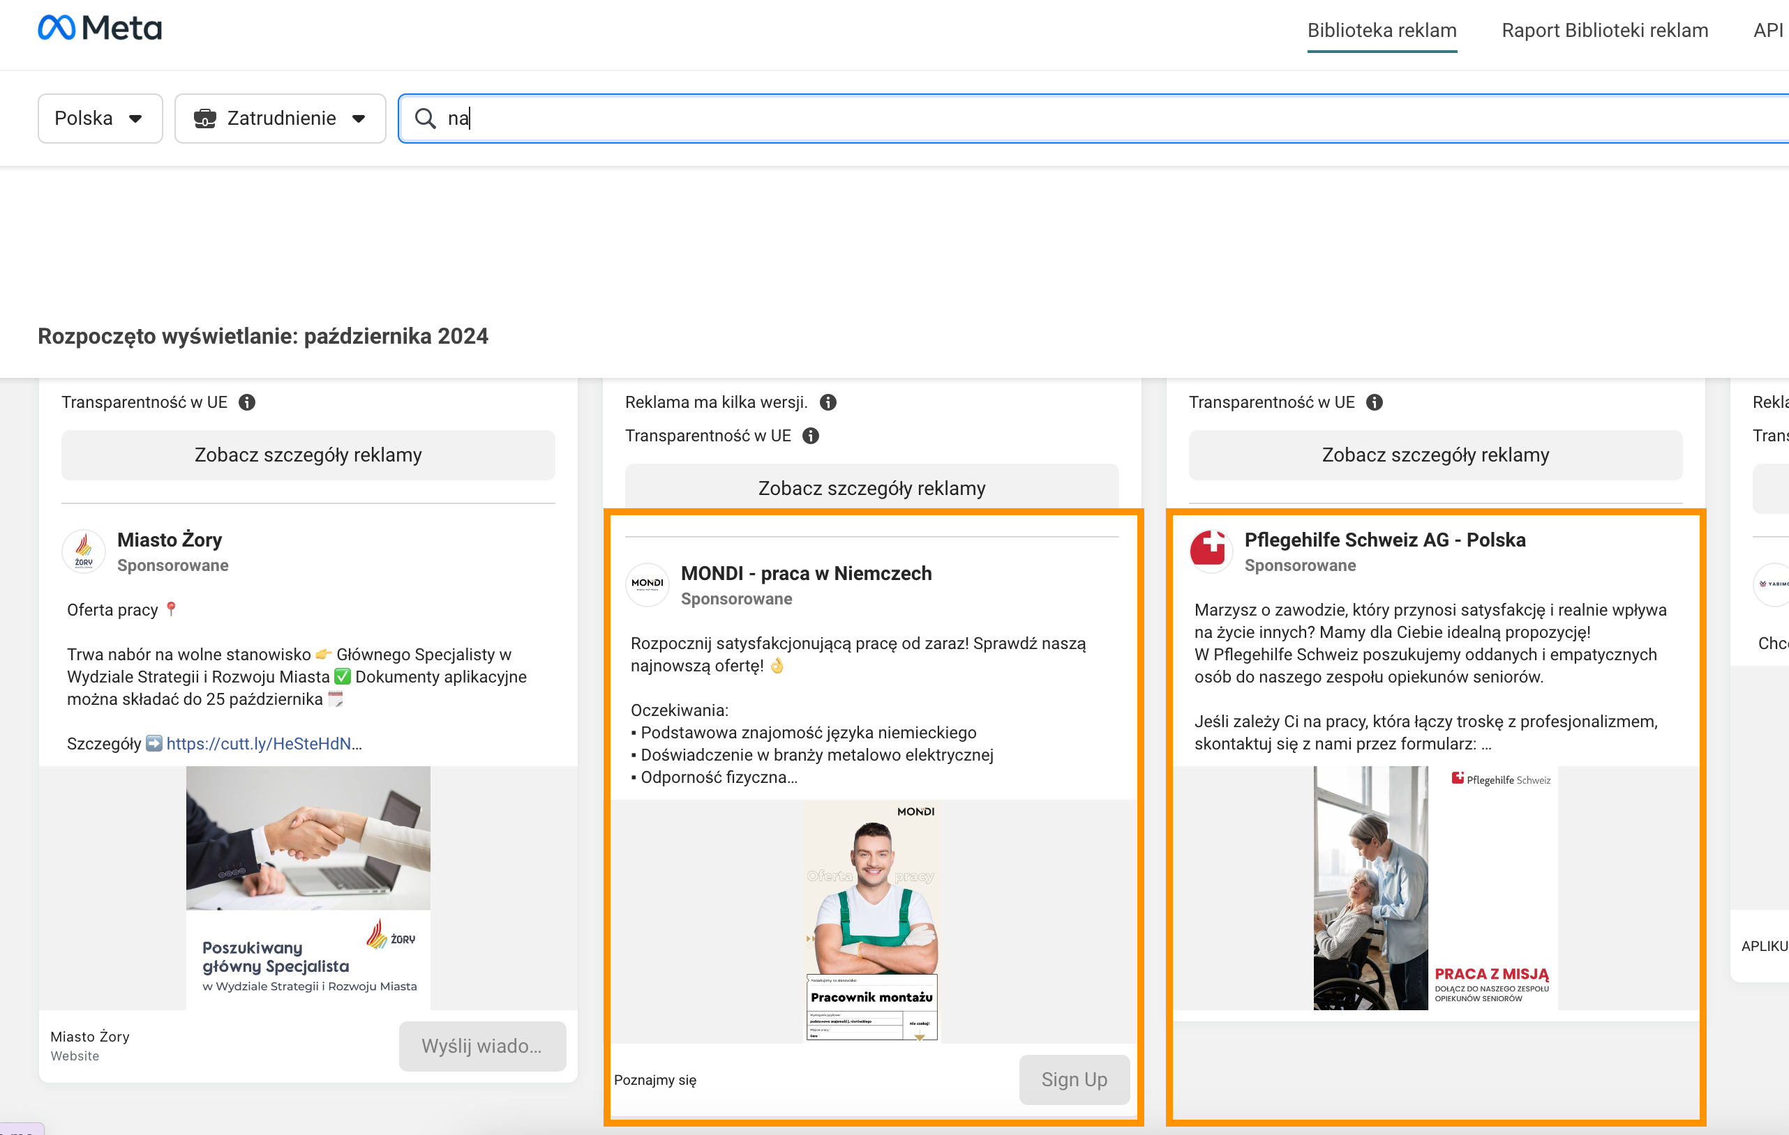The height and width of the screenshot is (1135, 1789).
Task: Click the search magnifier icon
Action: coord(425,118)
